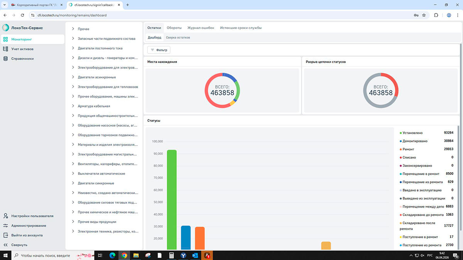The image size is (463, 260).
Task: Collapse sidebar with the Свернуть double-chevron icon
Action: [x=5, y=245]
